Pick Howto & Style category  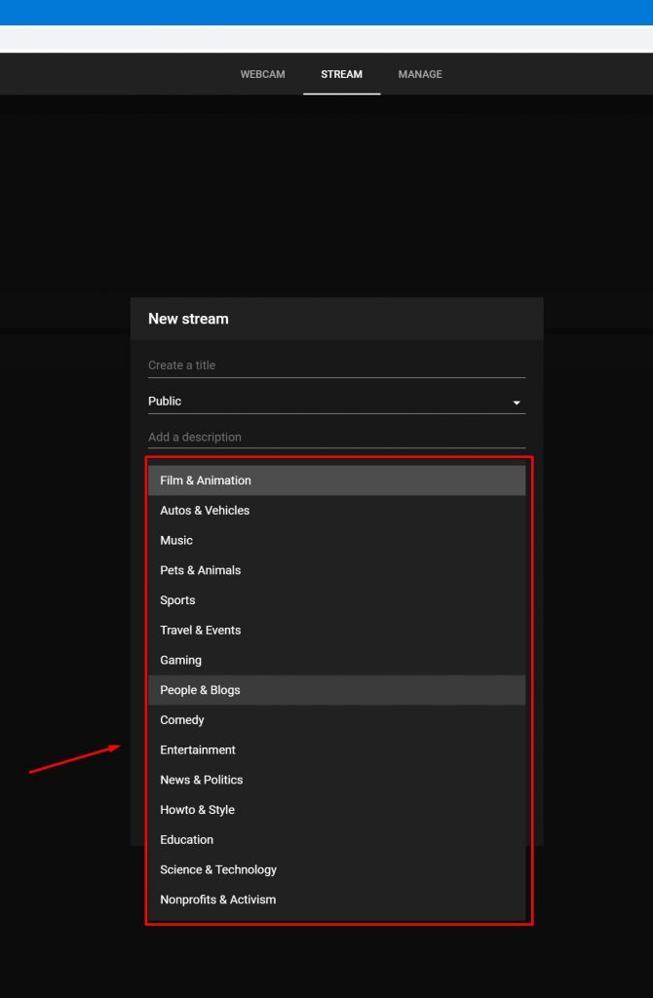336,810
